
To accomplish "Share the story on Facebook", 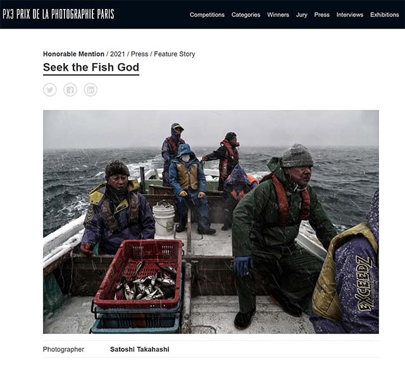I will 70,90.
